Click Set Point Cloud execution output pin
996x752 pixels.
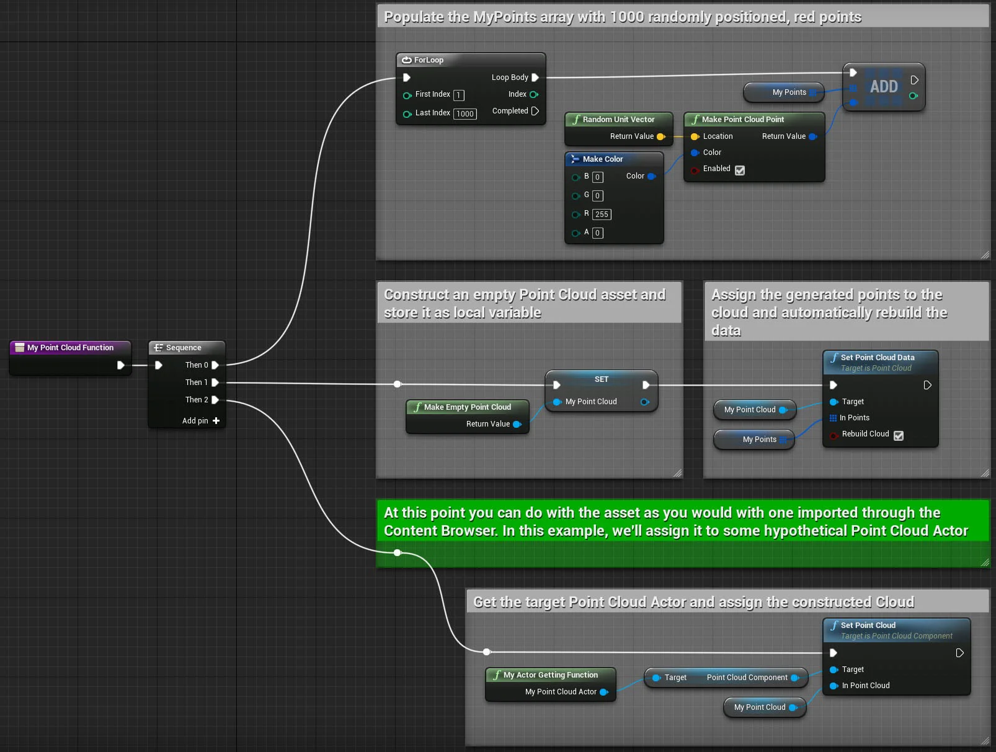(x=959, y=653)
